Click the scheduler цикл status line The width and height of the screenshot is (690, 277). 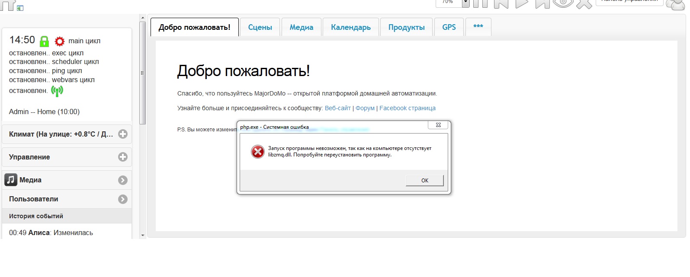click(75, 62)
